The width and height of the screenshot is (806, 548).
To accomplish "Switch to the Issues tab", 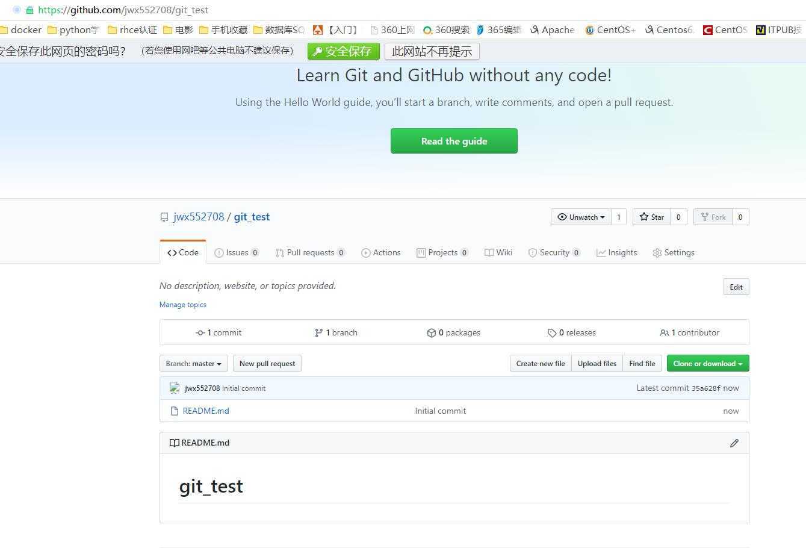I will [237, 253].
